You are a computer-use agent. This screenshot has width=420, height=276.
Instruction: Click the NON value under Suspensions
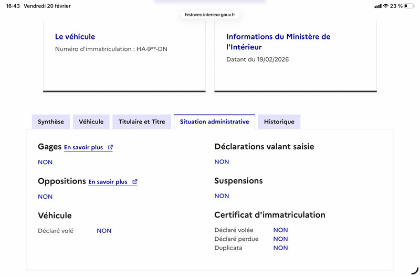(x=222, y=196)
